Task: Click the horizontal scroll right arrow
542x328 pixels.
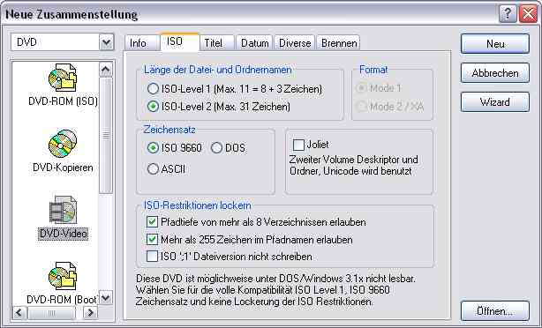Action: tap(90, 313)
